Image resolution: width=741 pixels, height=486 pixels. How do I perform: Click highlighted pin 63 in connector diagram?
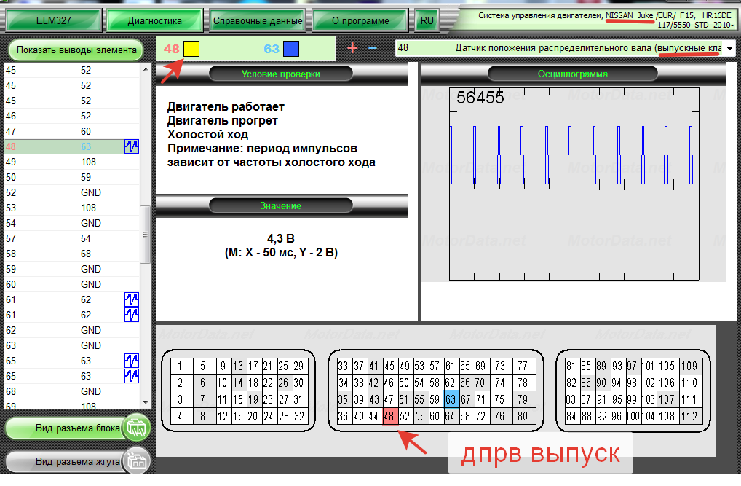(451, 399)
